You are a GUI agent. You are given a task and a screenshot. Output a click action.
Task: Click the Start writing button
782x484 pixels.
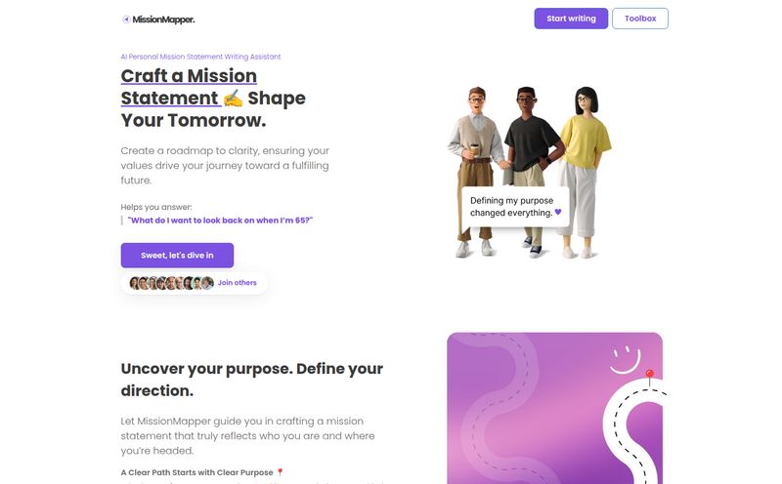[x=571, y=19]
